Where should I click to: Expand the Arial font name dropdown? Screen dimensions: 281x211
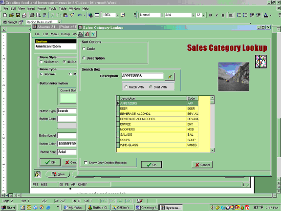(x=193, y=15)
